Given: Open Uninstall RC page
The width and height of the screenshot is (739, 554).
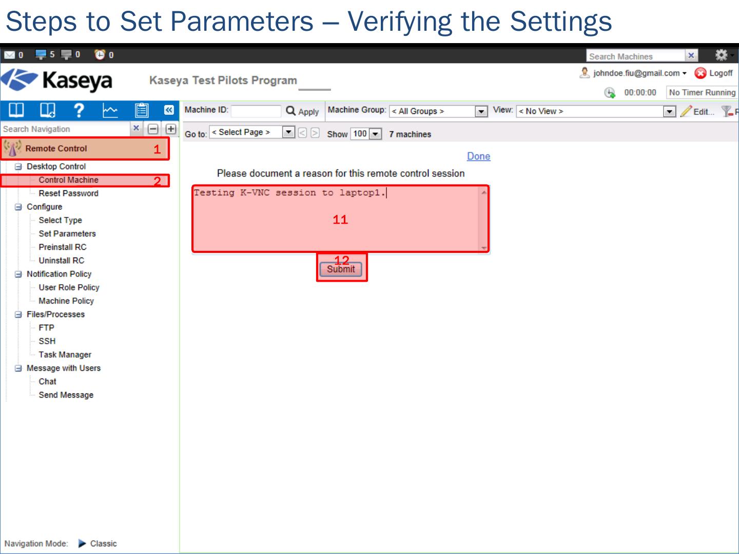Looking at the screenshot, I should click(x=62, y=261).
